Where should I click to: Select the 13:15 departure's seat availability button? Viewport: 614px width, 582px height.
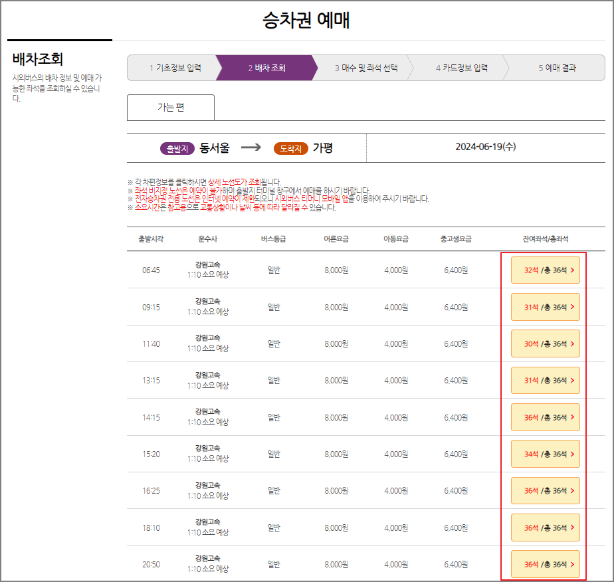(x=545, y=380)
